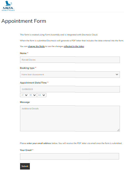Screen dimensions: 124x176
Task: Follow the "change the fields" link
Action: pos(36,46)
